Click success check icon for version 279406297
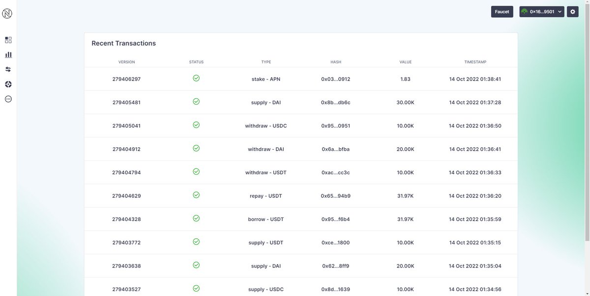Screen dimensions: 590x296 196,78
